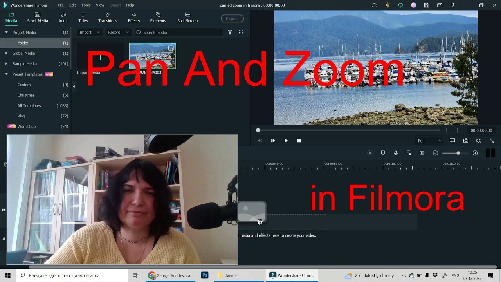Screen dimensions: 501x282
Task: Open the Split Screen tab
Action: click(187, 18)
